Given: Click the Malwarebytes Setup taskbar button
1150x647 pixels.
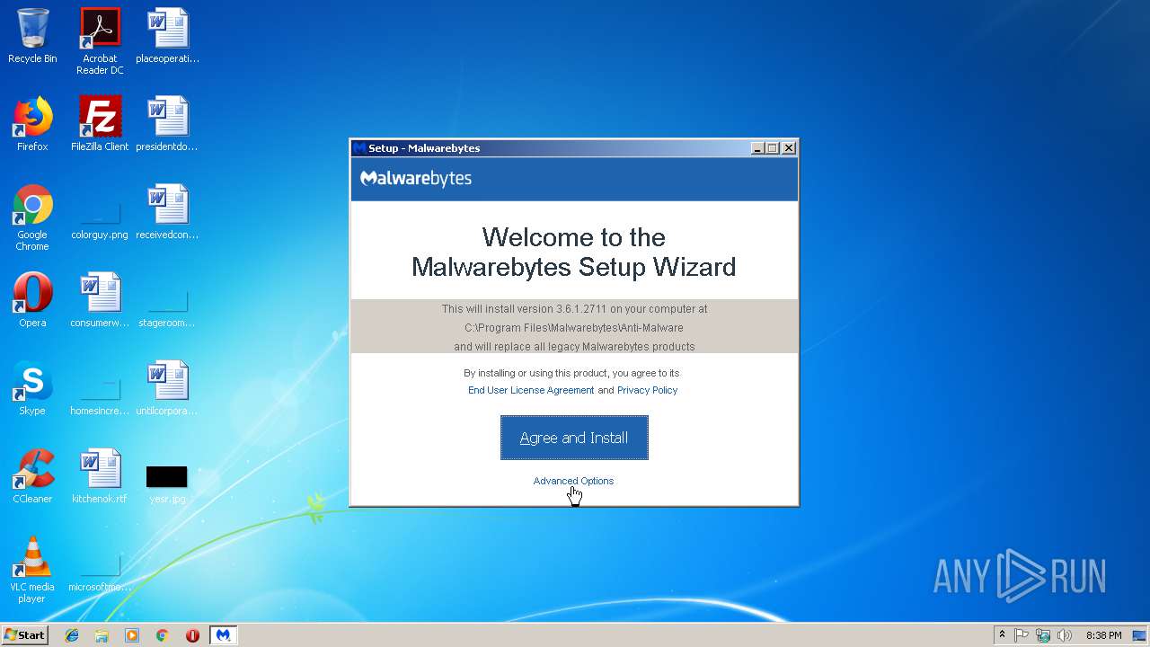Looking at the screenshot, I should tap(223, 635).
